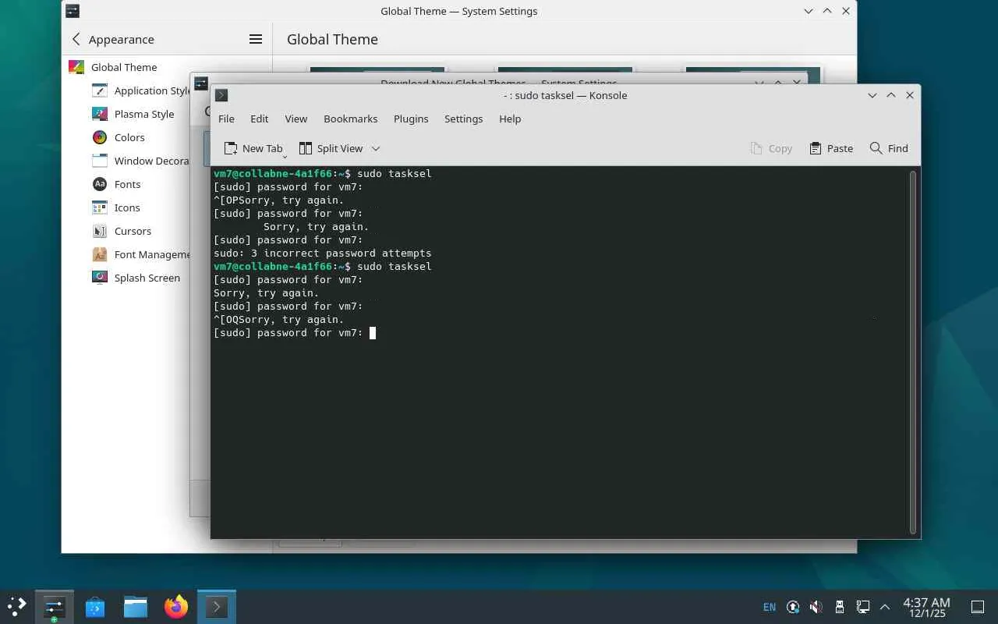This screenshot has height=624, width=998.
Task: Click the Cursors icon in sidebar
Action: 100,231
